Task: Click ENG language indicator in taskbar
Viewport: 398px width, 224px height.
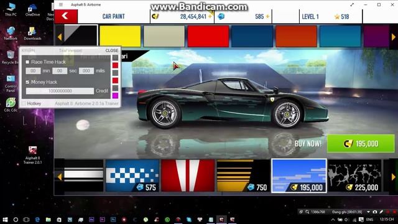Action: 370,220
